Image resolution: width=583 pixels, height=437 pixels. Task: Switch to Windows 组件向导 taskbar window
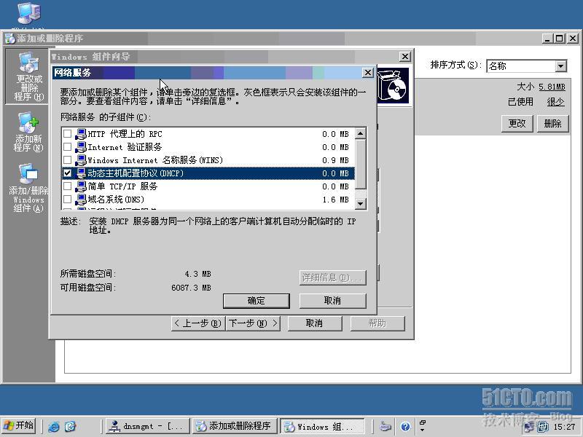pyautogui.click(x=322, y=426)
